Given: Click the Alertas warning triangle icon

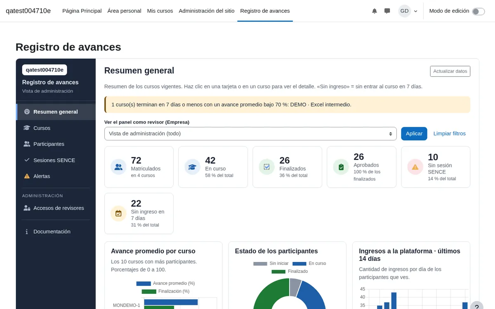Looking at the screenshot, I should 27,176.
